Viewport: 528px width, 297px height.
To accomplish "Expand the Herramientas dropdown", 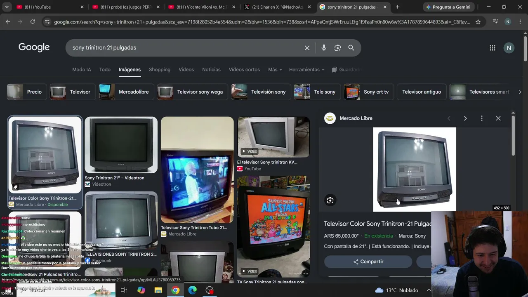I will (x=306, y=70).
